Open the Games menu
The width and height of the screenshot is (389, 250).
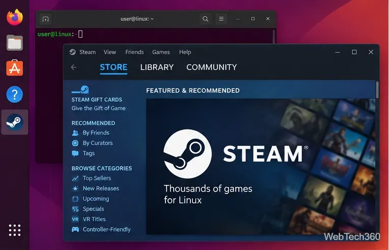(x=161, y=52)
